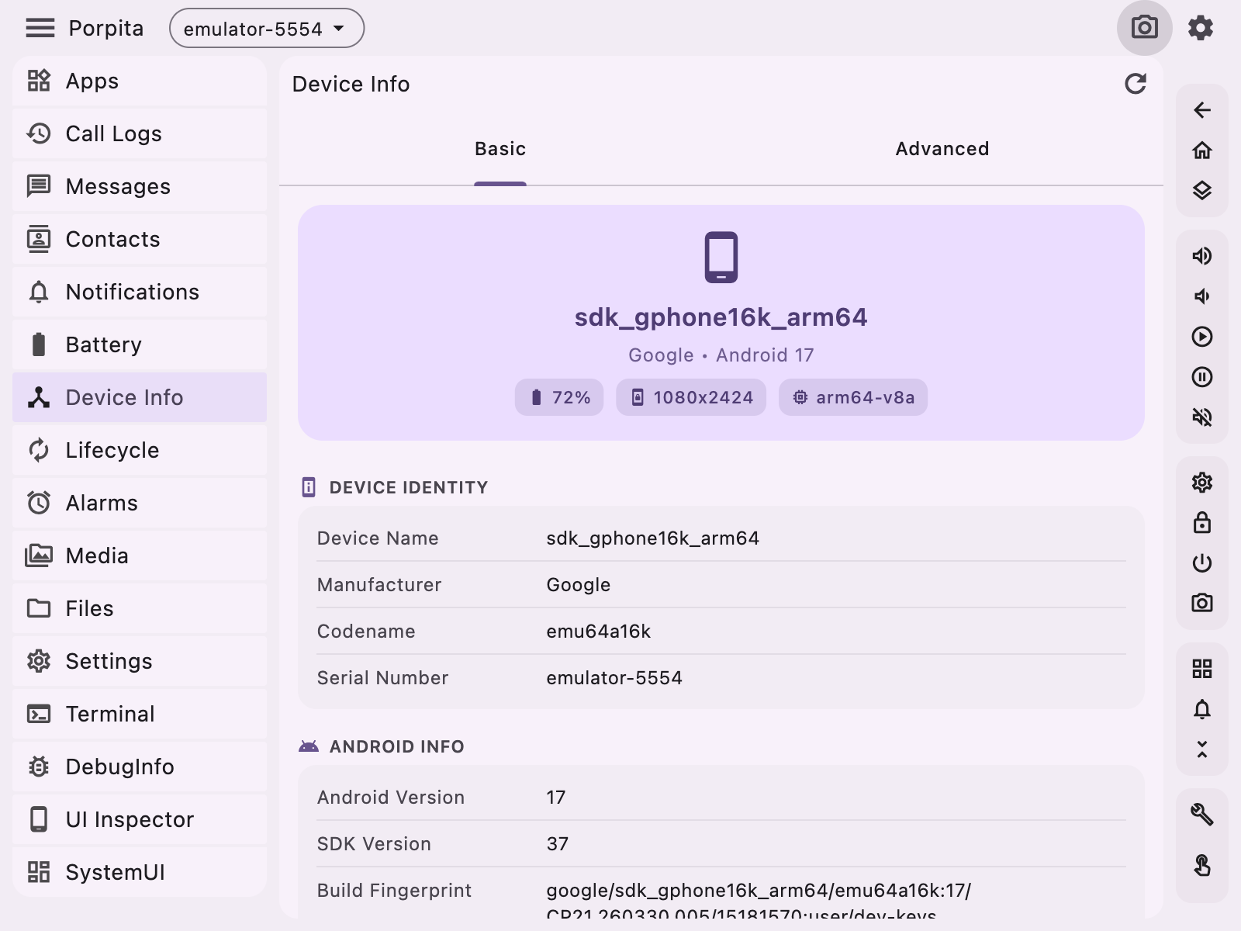Click the 72% battery chip
Viewport: 1241px width, 931px height.
click(x=559, y=397)
